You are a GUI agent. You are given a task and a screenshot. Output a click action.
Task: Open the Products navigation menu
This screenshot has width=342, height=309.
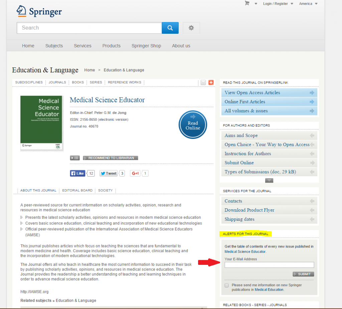point(112,46)
